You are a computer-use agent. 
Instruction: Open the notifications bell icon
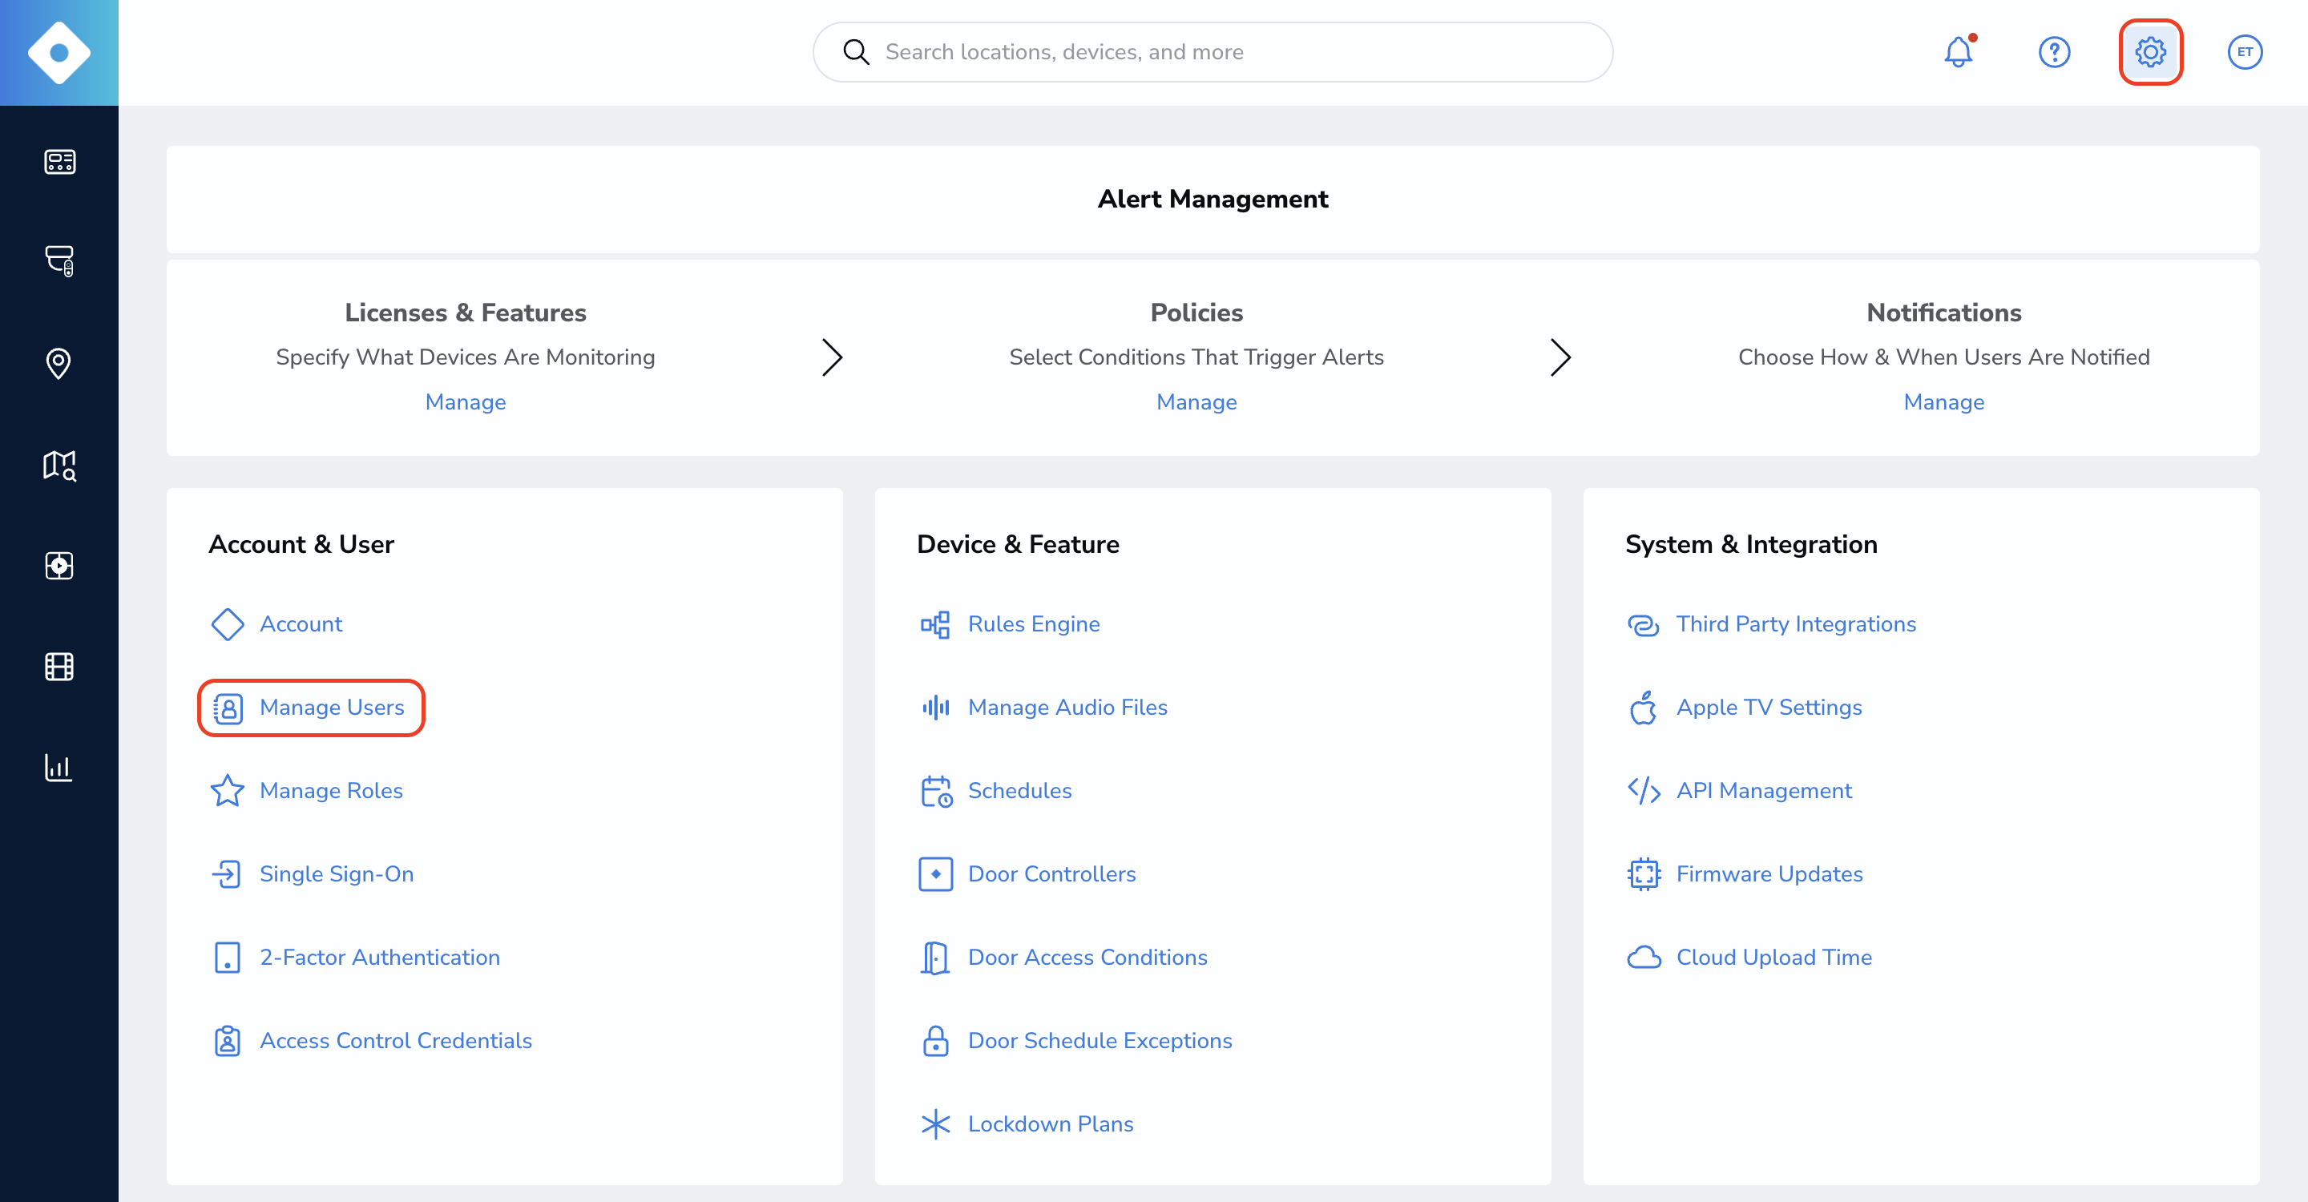pos(1958,52)
